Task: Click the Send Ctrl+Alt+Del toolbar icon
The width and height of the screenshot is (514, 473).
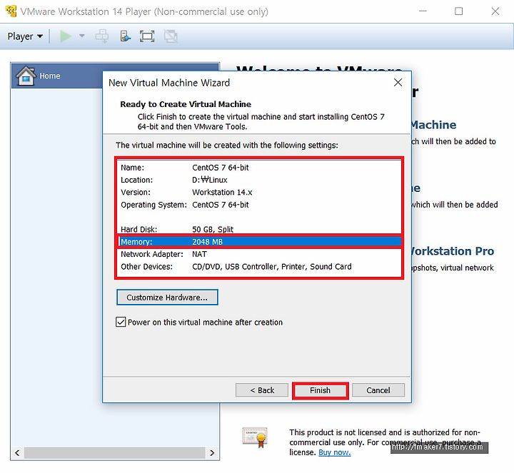Action: point(102,36)
